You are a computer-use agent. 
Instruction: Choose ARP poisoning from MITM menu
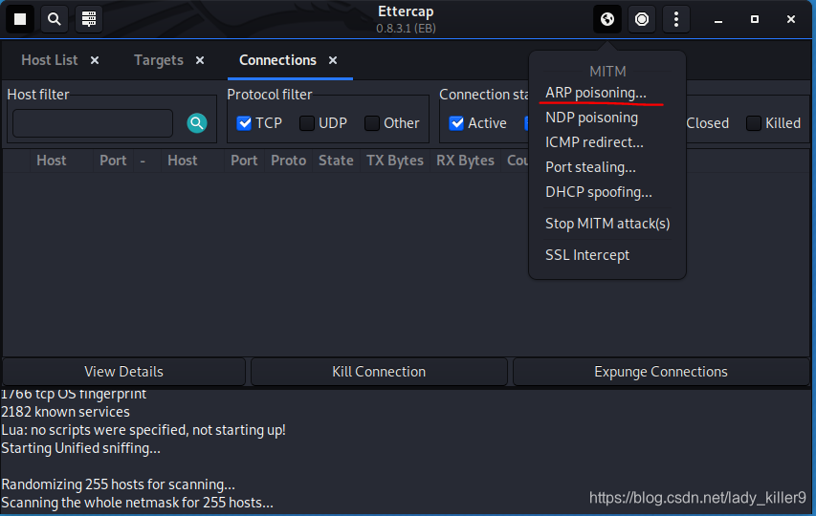[x=596, y=93]
